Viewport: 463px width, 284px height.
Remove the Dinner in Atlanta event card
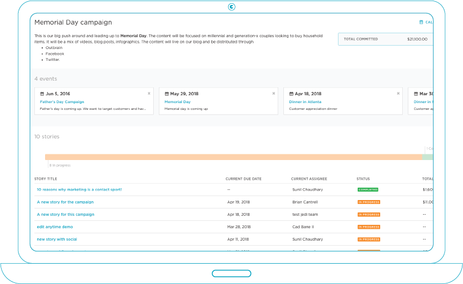(x=398, y=94)
